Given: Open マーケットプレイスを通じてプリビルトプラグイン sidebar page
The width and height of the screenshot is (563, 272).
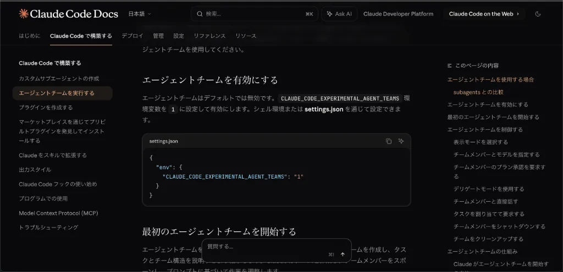Looking at the screenshot, I should [x=62, y=131].
